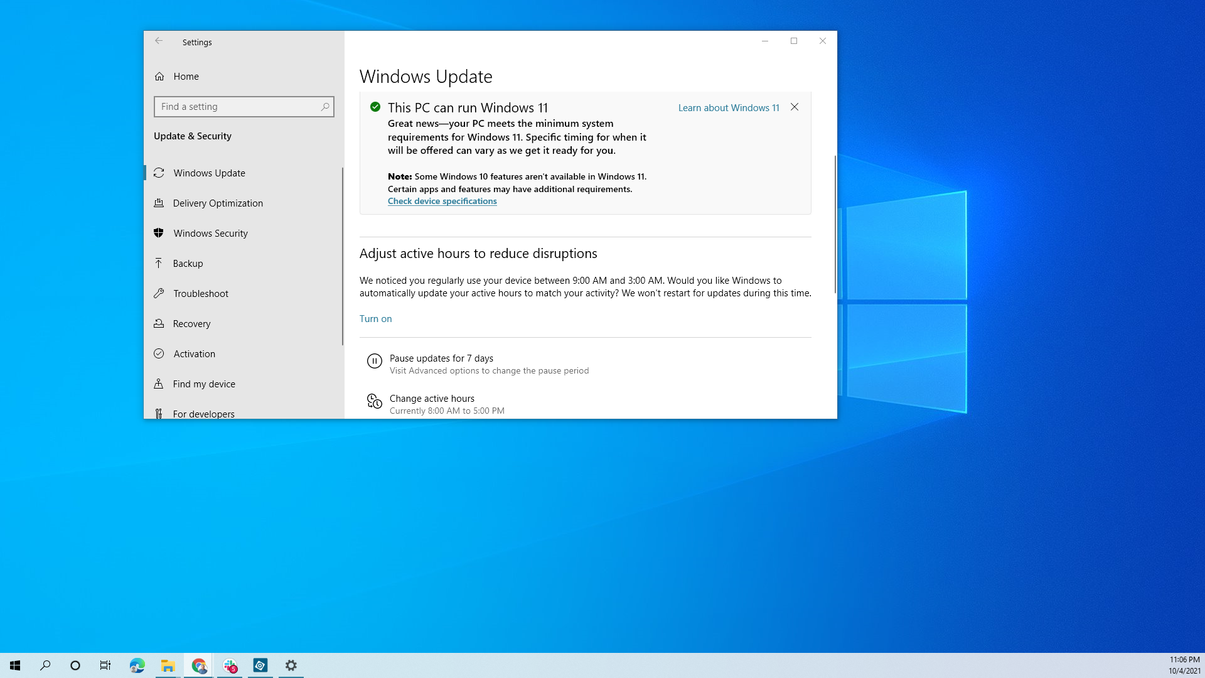Click the green checkmark Windows 11 compatibility icon
1205x678 pixels.
pyautogui.click(x=374, y=107)
